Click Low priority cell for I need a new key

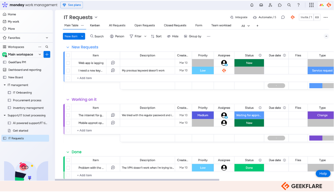(x=203, y=70)
